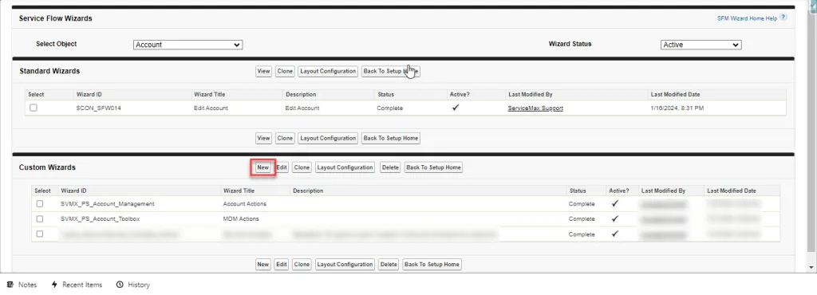This screenshot has width=817, height=295.
Task: Open Wizard Status dropdown showing Active
Action: coord(701,45)
